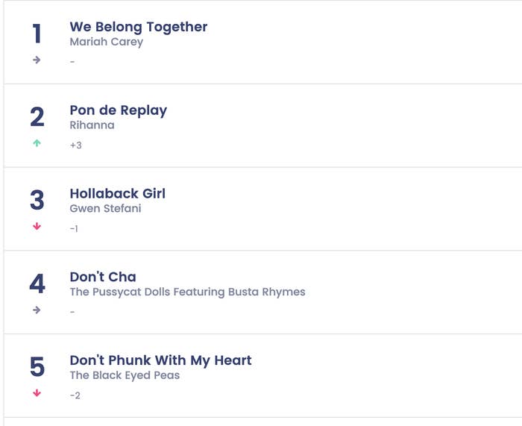Open the song Hollaback Girl

(x=118, y=193)
